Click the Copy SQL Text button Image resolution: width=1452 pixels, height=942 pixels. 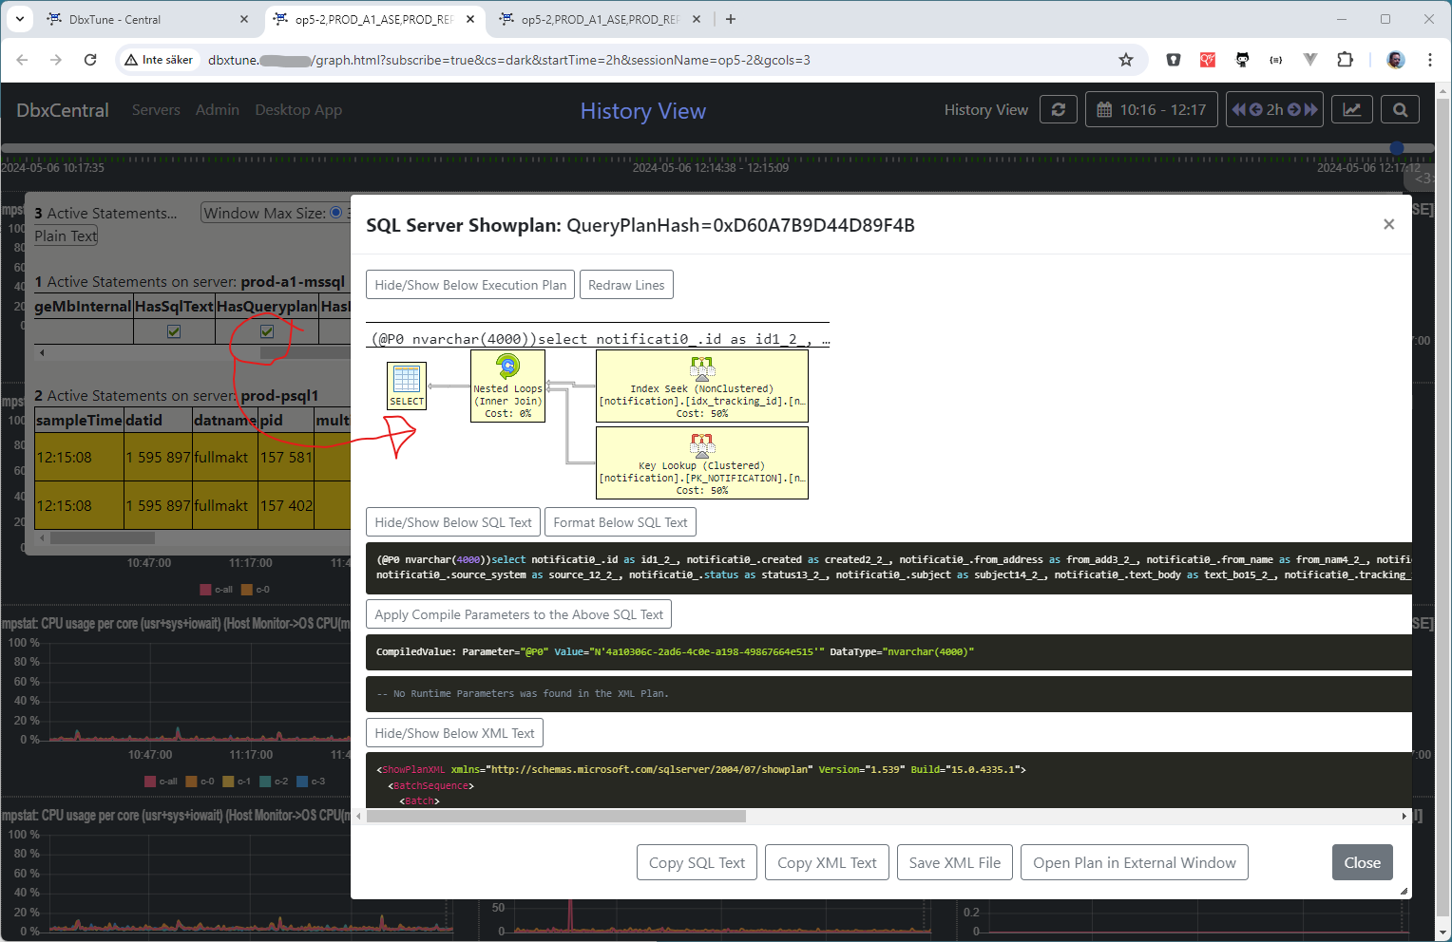697,862
